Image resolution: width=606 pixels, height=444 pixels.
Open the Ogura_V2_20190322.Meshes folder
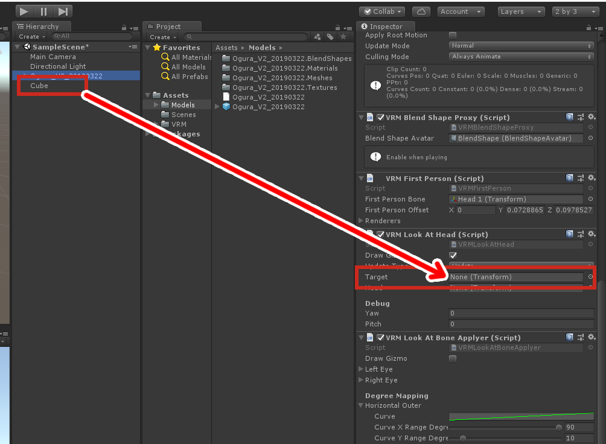[x=277, y=78]
